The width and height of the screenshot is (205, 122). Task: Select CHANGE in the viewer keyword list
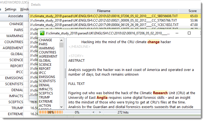click(x=45, y=40)
